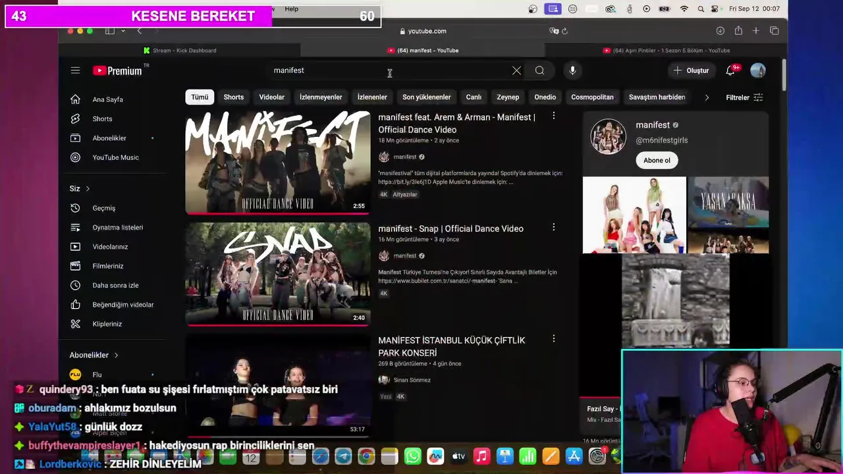Open Spotlight search in menu bar
Screen dimensions: 843x474
[x=701, y=9]
